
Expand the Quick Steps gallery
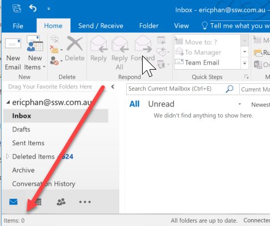244,63
